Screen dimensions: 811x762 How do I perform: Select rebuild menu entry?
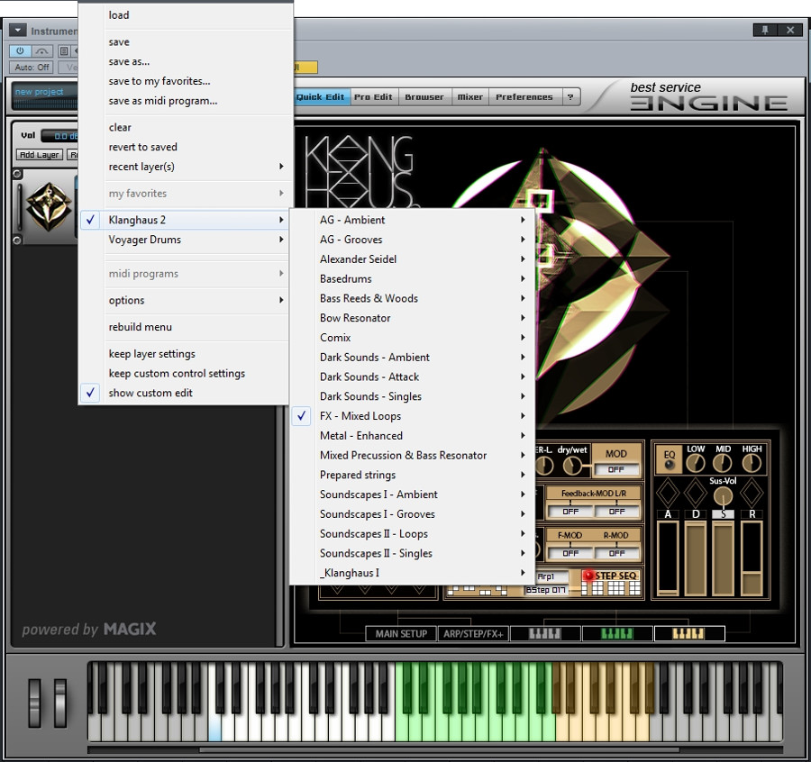(x=183, y=327)
